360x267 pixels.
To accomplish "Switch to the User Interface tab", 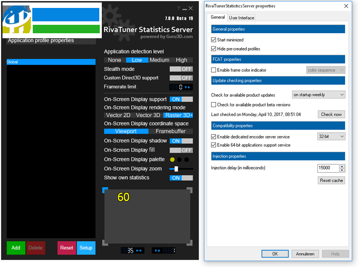I will tap(241, 18).
